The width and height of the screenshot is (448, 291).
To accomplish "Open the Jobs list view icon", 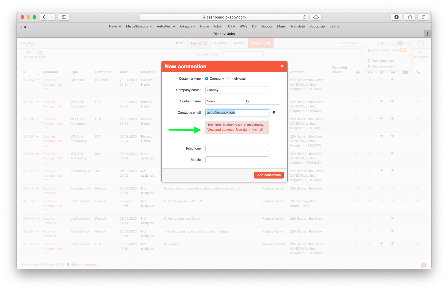I will tap(28, 53).
